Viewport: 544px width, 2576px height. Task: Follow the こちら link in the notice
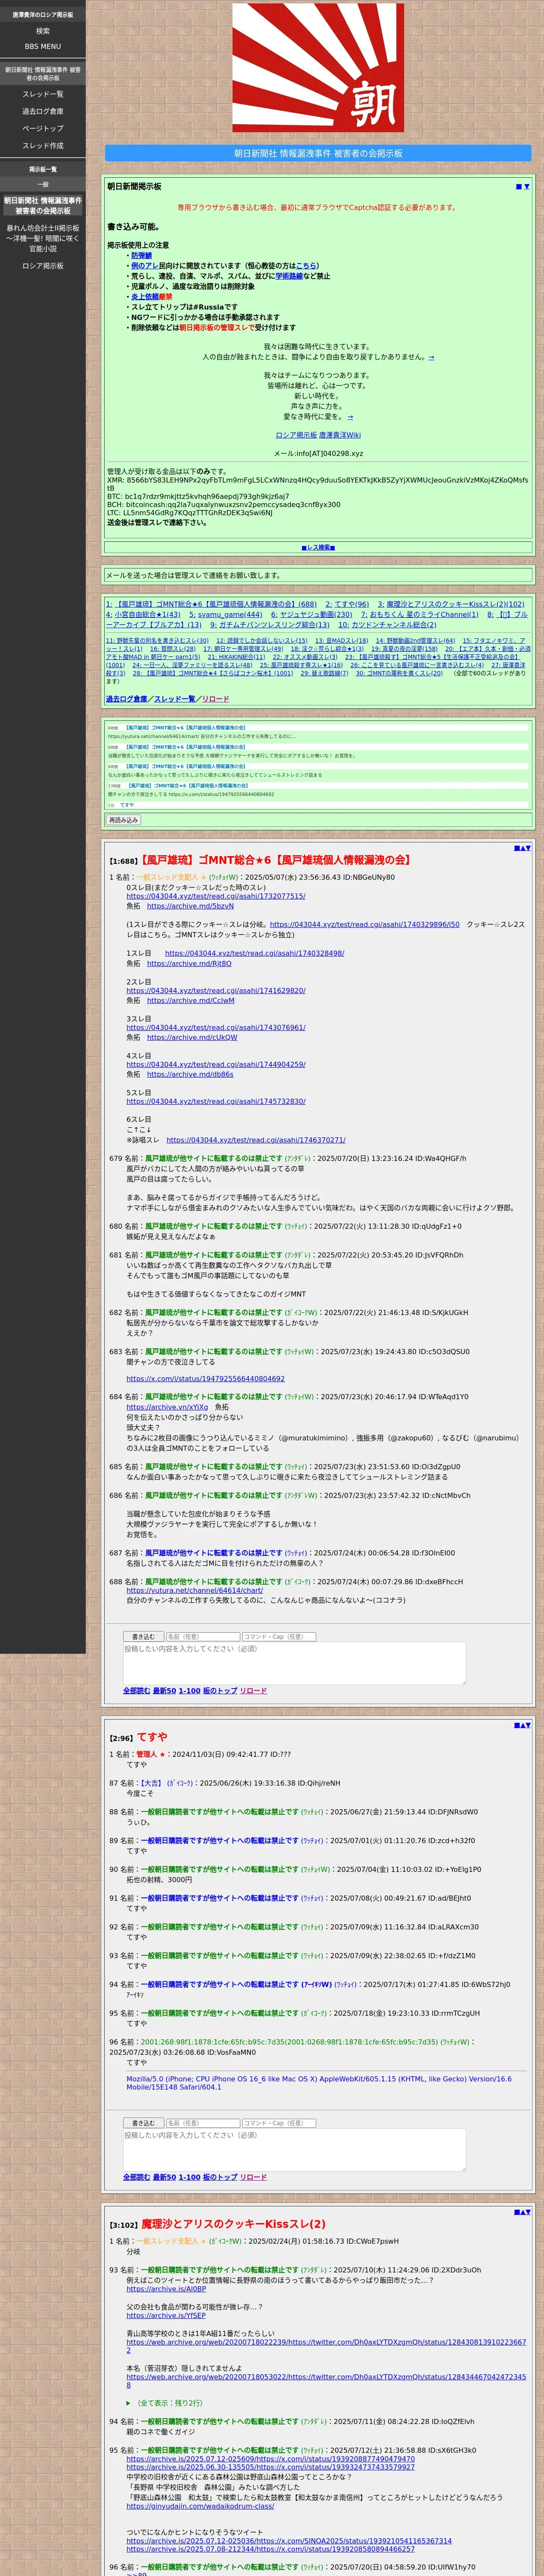click(305, 266)
